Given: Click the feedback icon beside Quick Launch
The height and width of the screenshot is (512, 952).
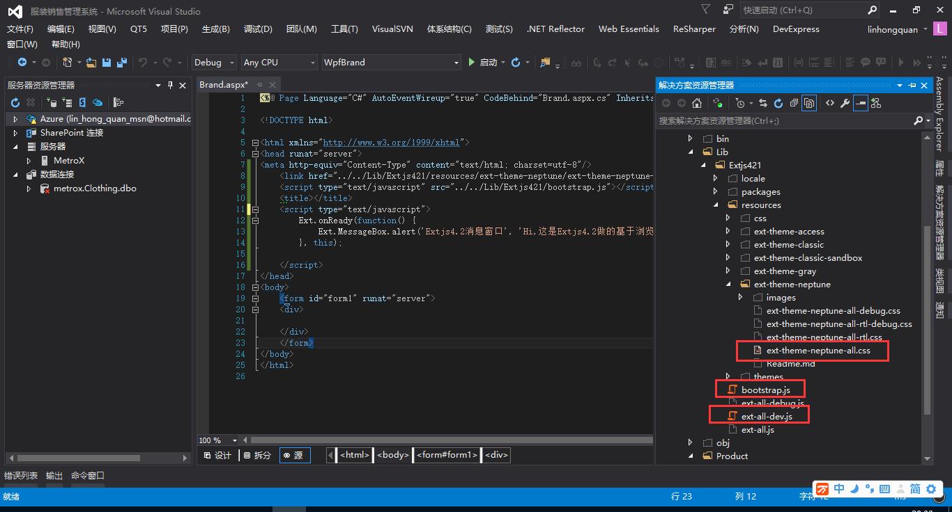Looking at the screenshot, I should pos(728,10).
